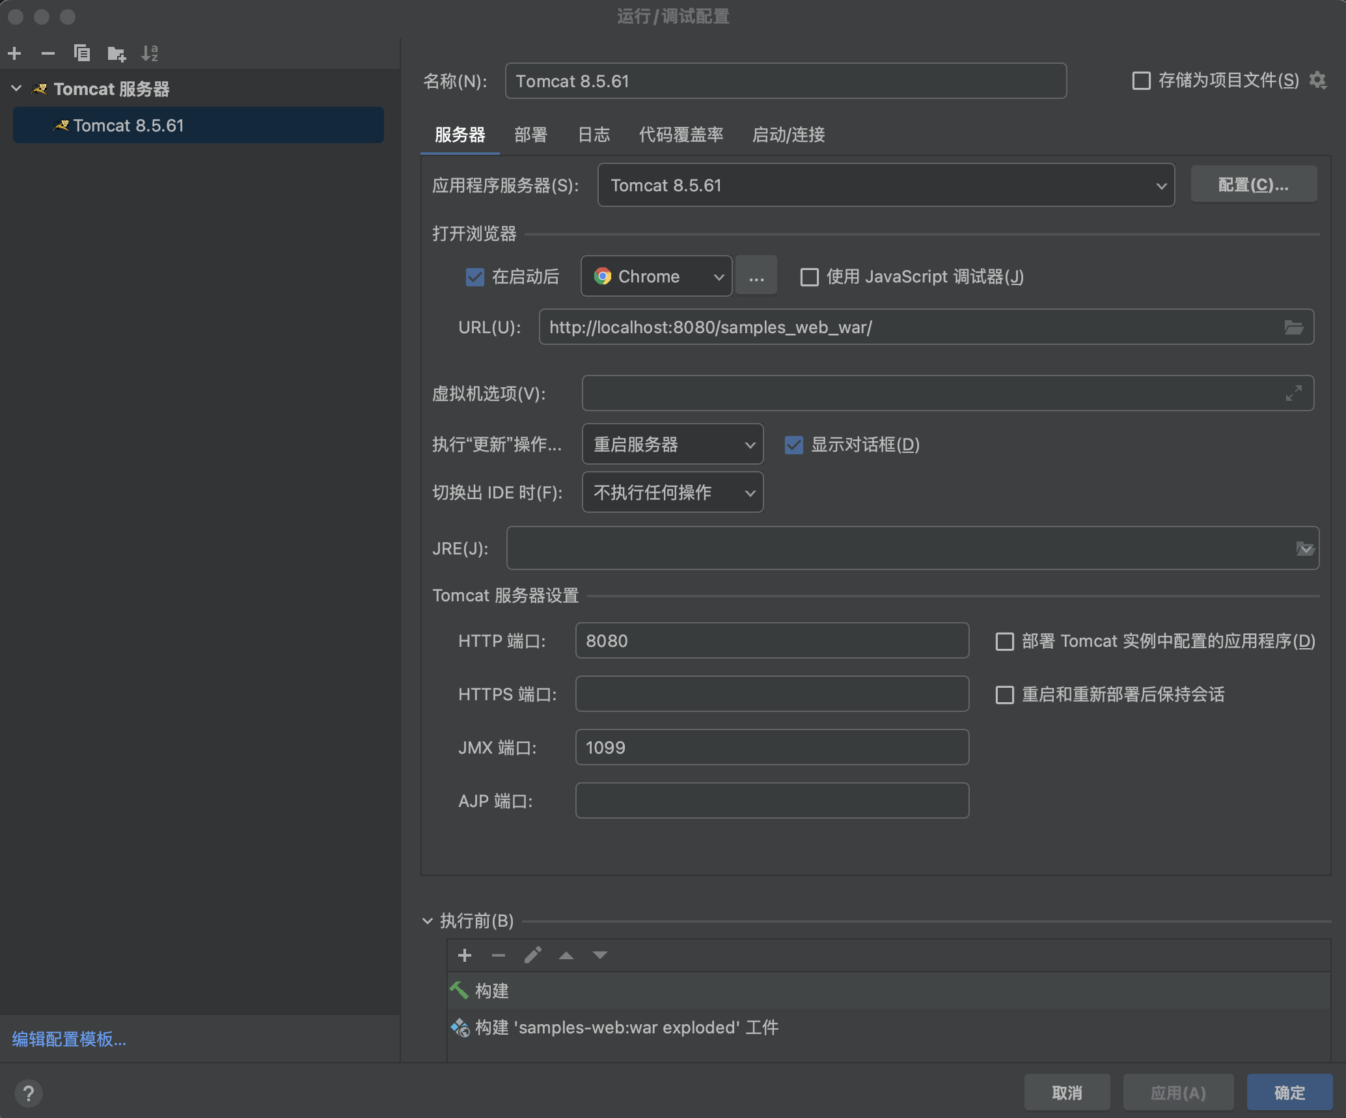Collapse the Tomcat 服务器 tree group

click(17, 89)
